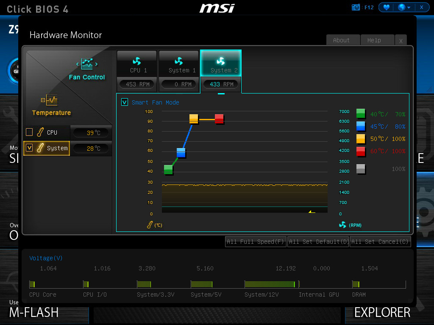Click green legend swatch for 40°C/70%
The width and height of the screenshot is (434, 325).
(361, 113)
